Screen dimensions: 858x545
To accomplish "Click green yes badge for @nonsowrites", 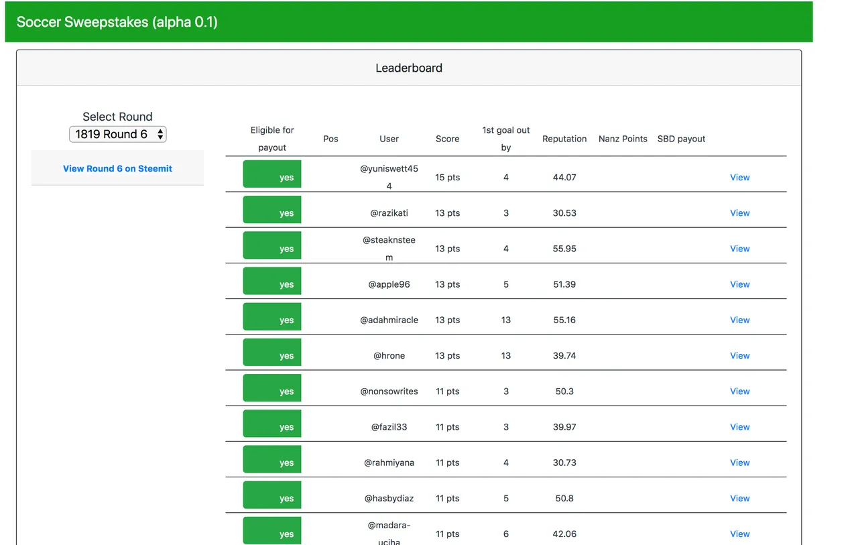I will coord(272,387).
